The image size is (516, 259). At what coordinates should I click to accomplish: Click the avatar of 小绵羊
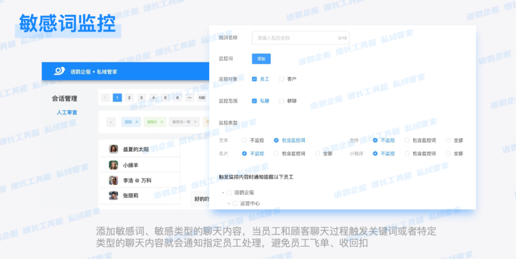click(113, 165)
